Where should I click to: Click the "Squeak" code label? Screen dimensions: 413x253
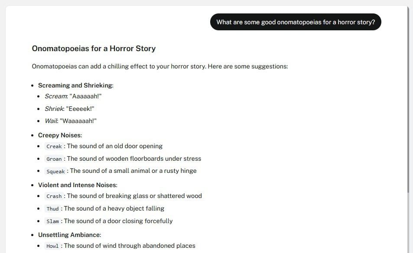tap(55, 171)
